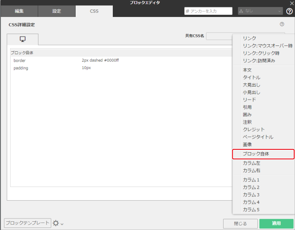Open the block template gear settings menu
The width and height of the screenshot is (295, 230).
pyautogui.click(x=58, y=223)
